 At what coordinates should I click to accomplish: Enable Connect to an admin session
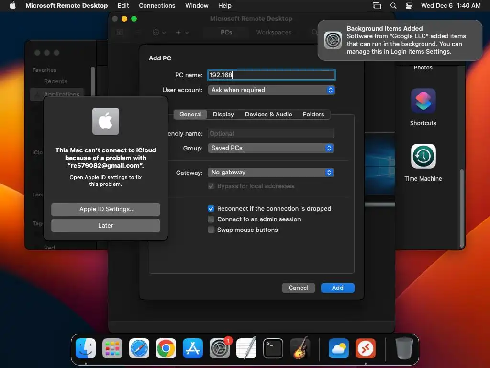211,219
